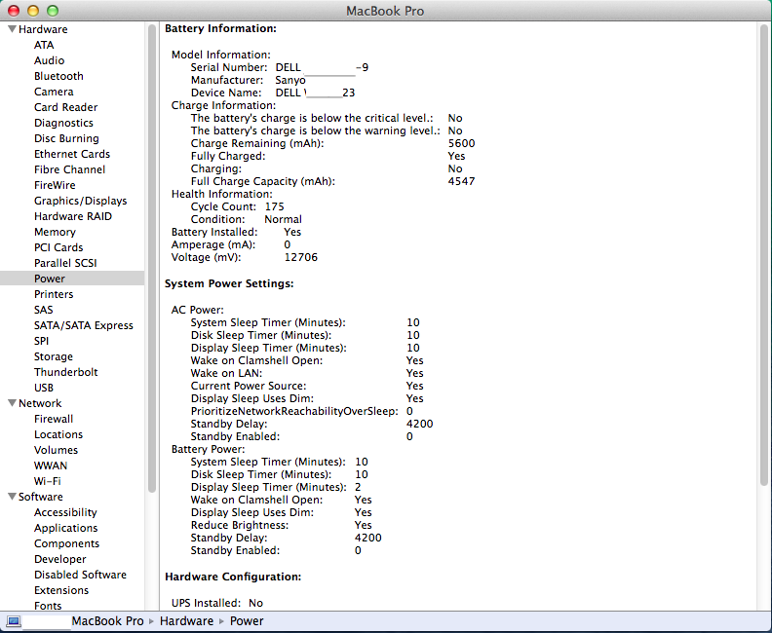Viewport: 772px width, 633px height.
Task: Choose USB in the sidebar
Action: tap(44, 388)
